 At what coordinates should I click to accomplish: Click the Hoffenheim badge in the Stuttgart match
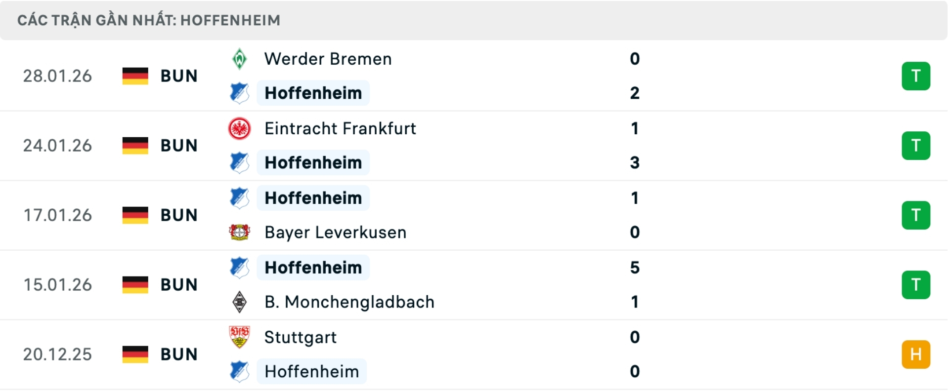click(240, 372)
